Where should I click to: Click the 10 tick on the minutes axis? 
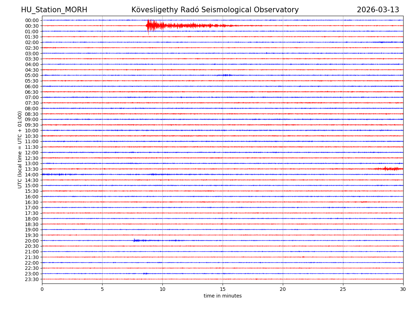[x=162, y=289]
